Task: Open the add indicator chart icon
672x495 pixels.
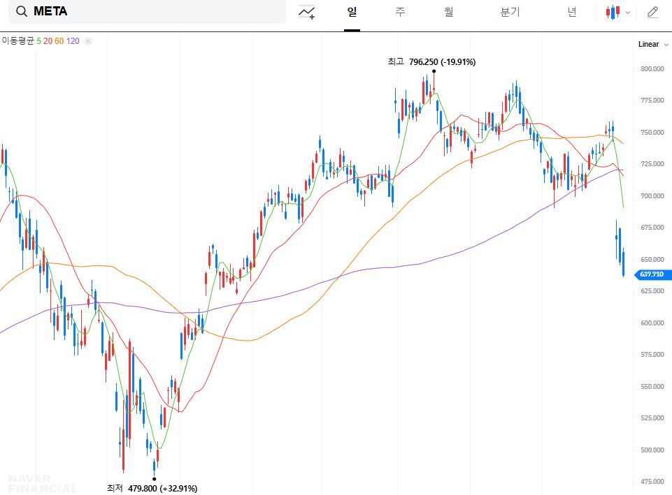Action: (x=306, y=12)
